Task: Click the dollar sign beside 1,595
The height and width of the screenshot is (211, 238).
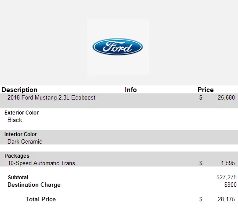Action: [201, 163]
